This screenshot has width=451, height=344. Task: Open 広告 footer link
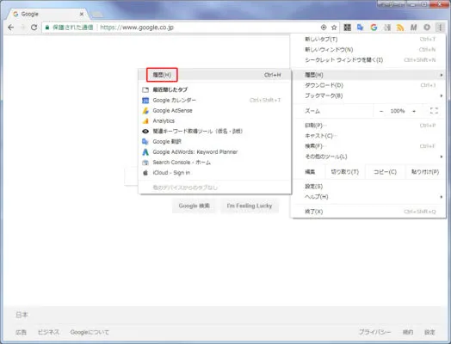(21, 332)
